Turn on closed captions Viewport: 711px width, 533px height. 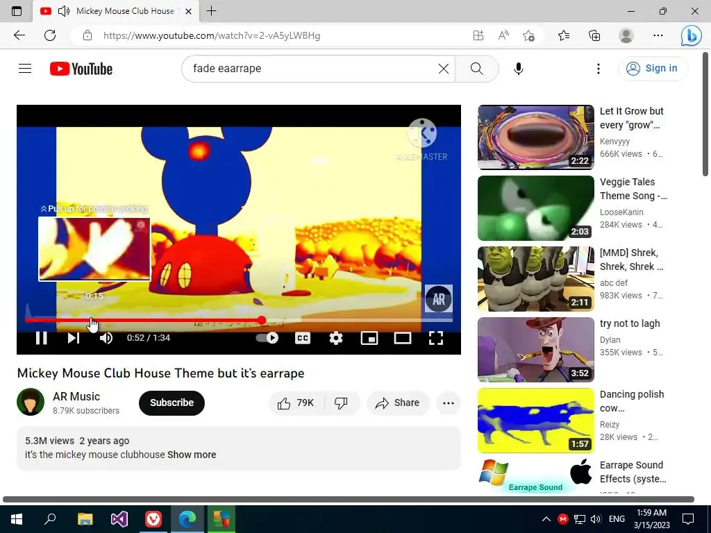[x=303, y=338]
